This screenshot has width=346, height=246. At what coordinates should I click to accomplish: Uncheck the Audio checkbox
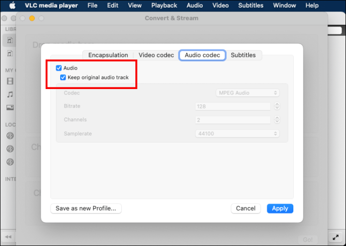click(59, 67)
